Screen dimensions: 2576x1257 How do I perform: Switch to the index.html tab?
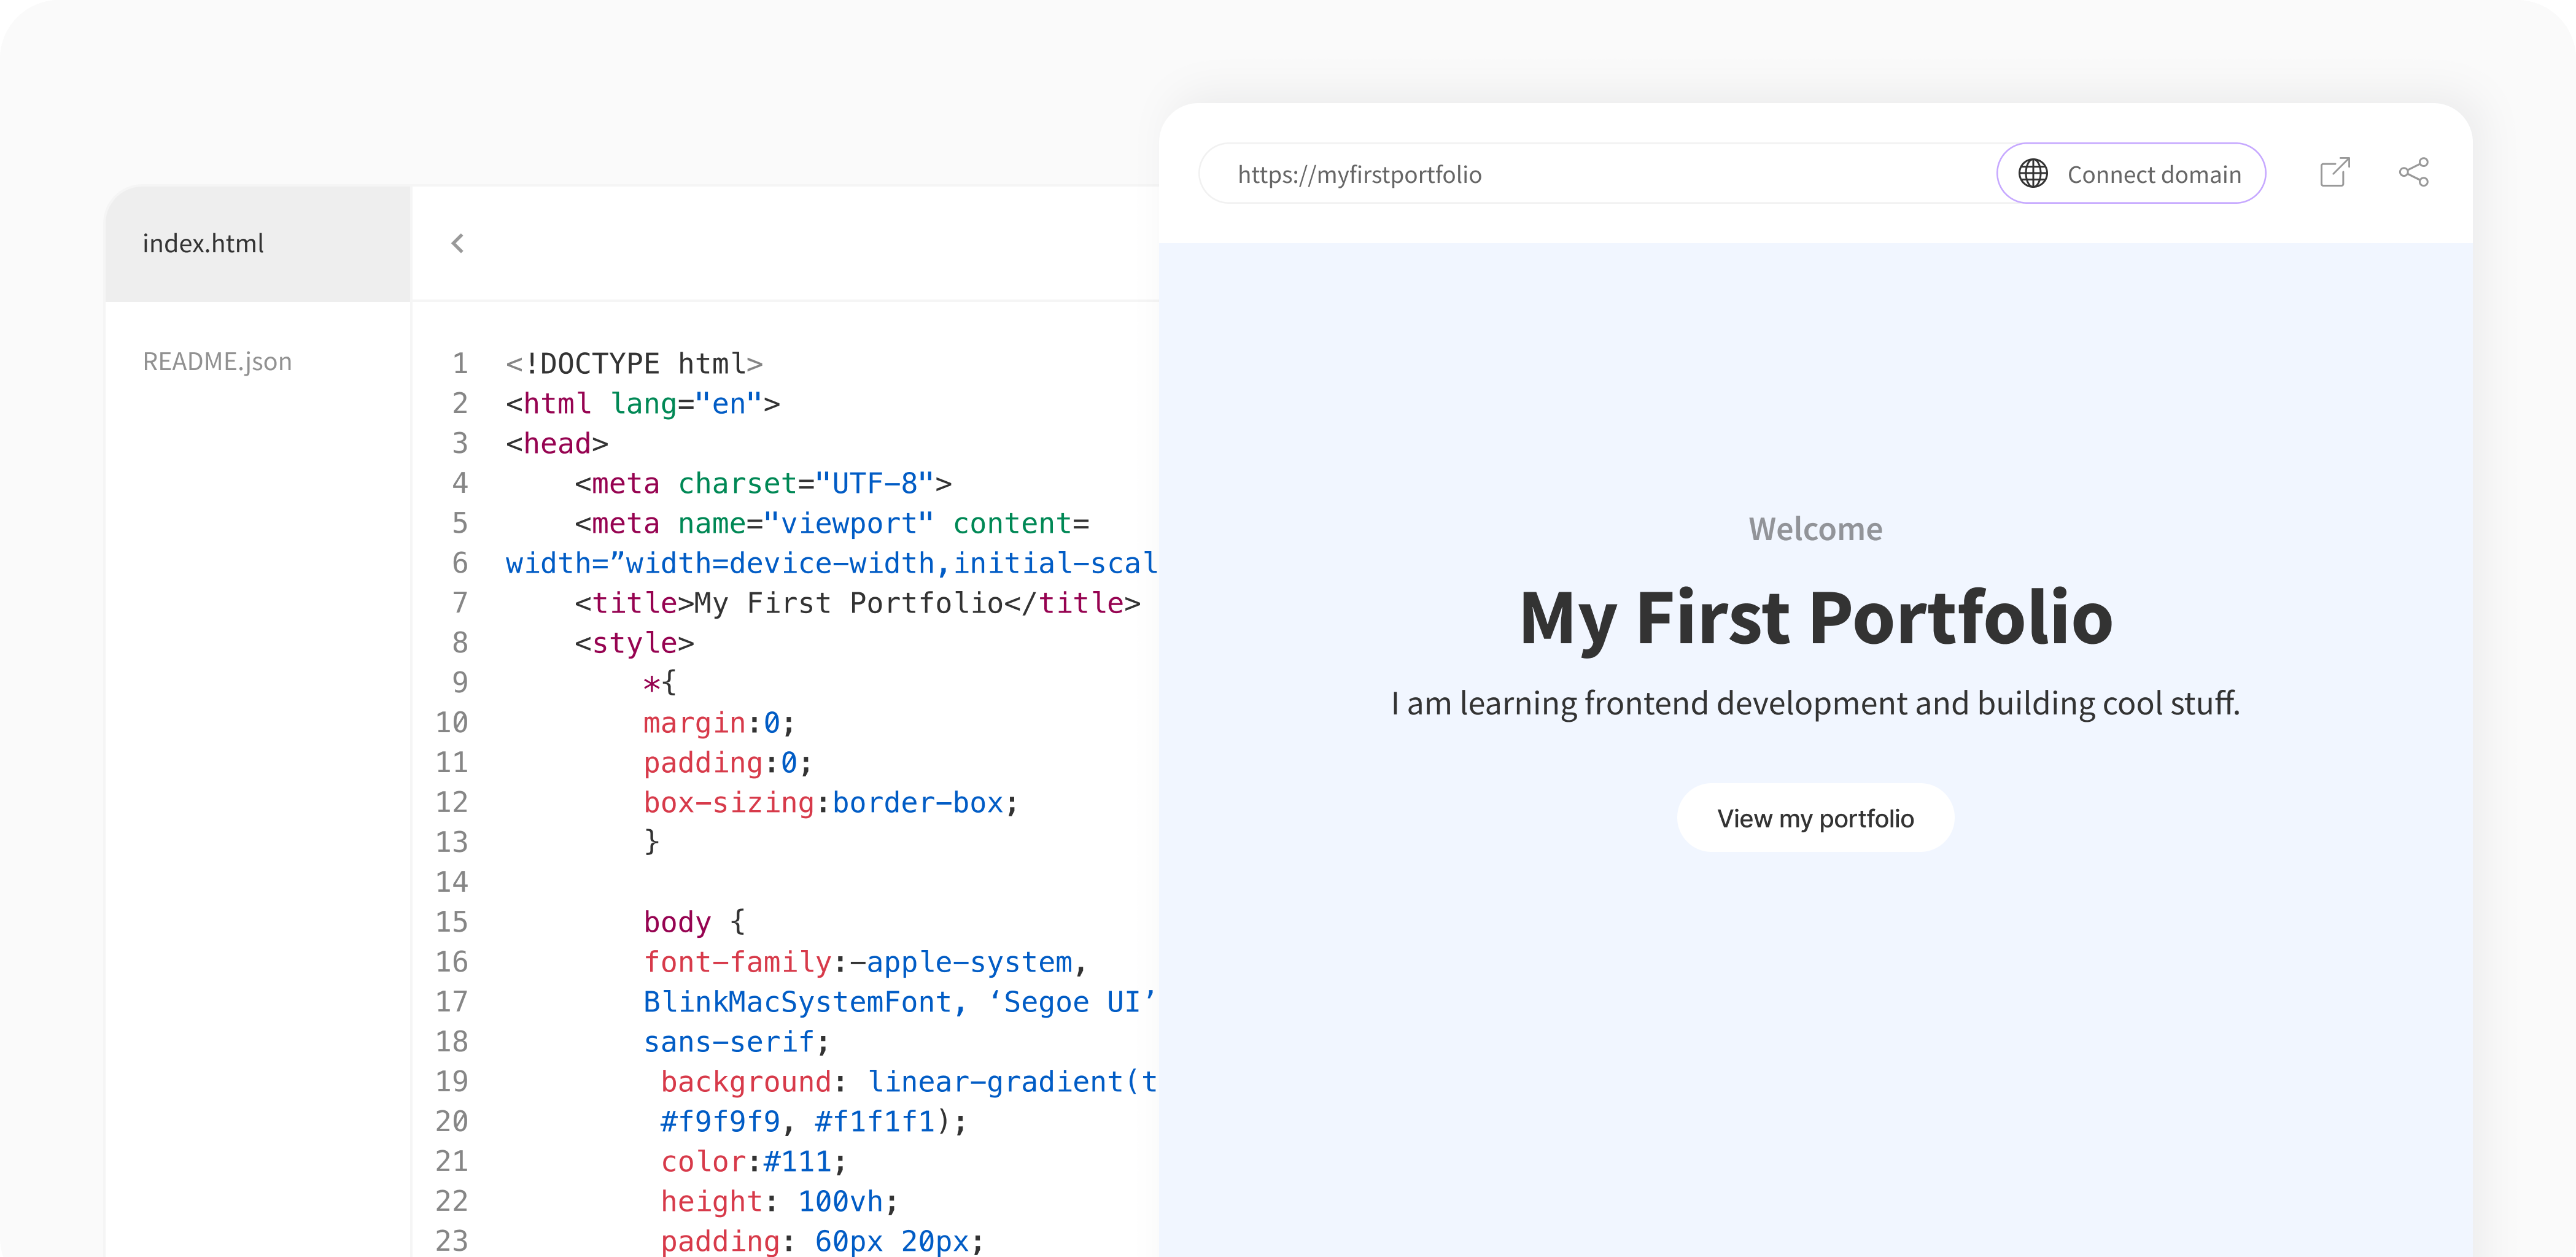coord(204,243)
